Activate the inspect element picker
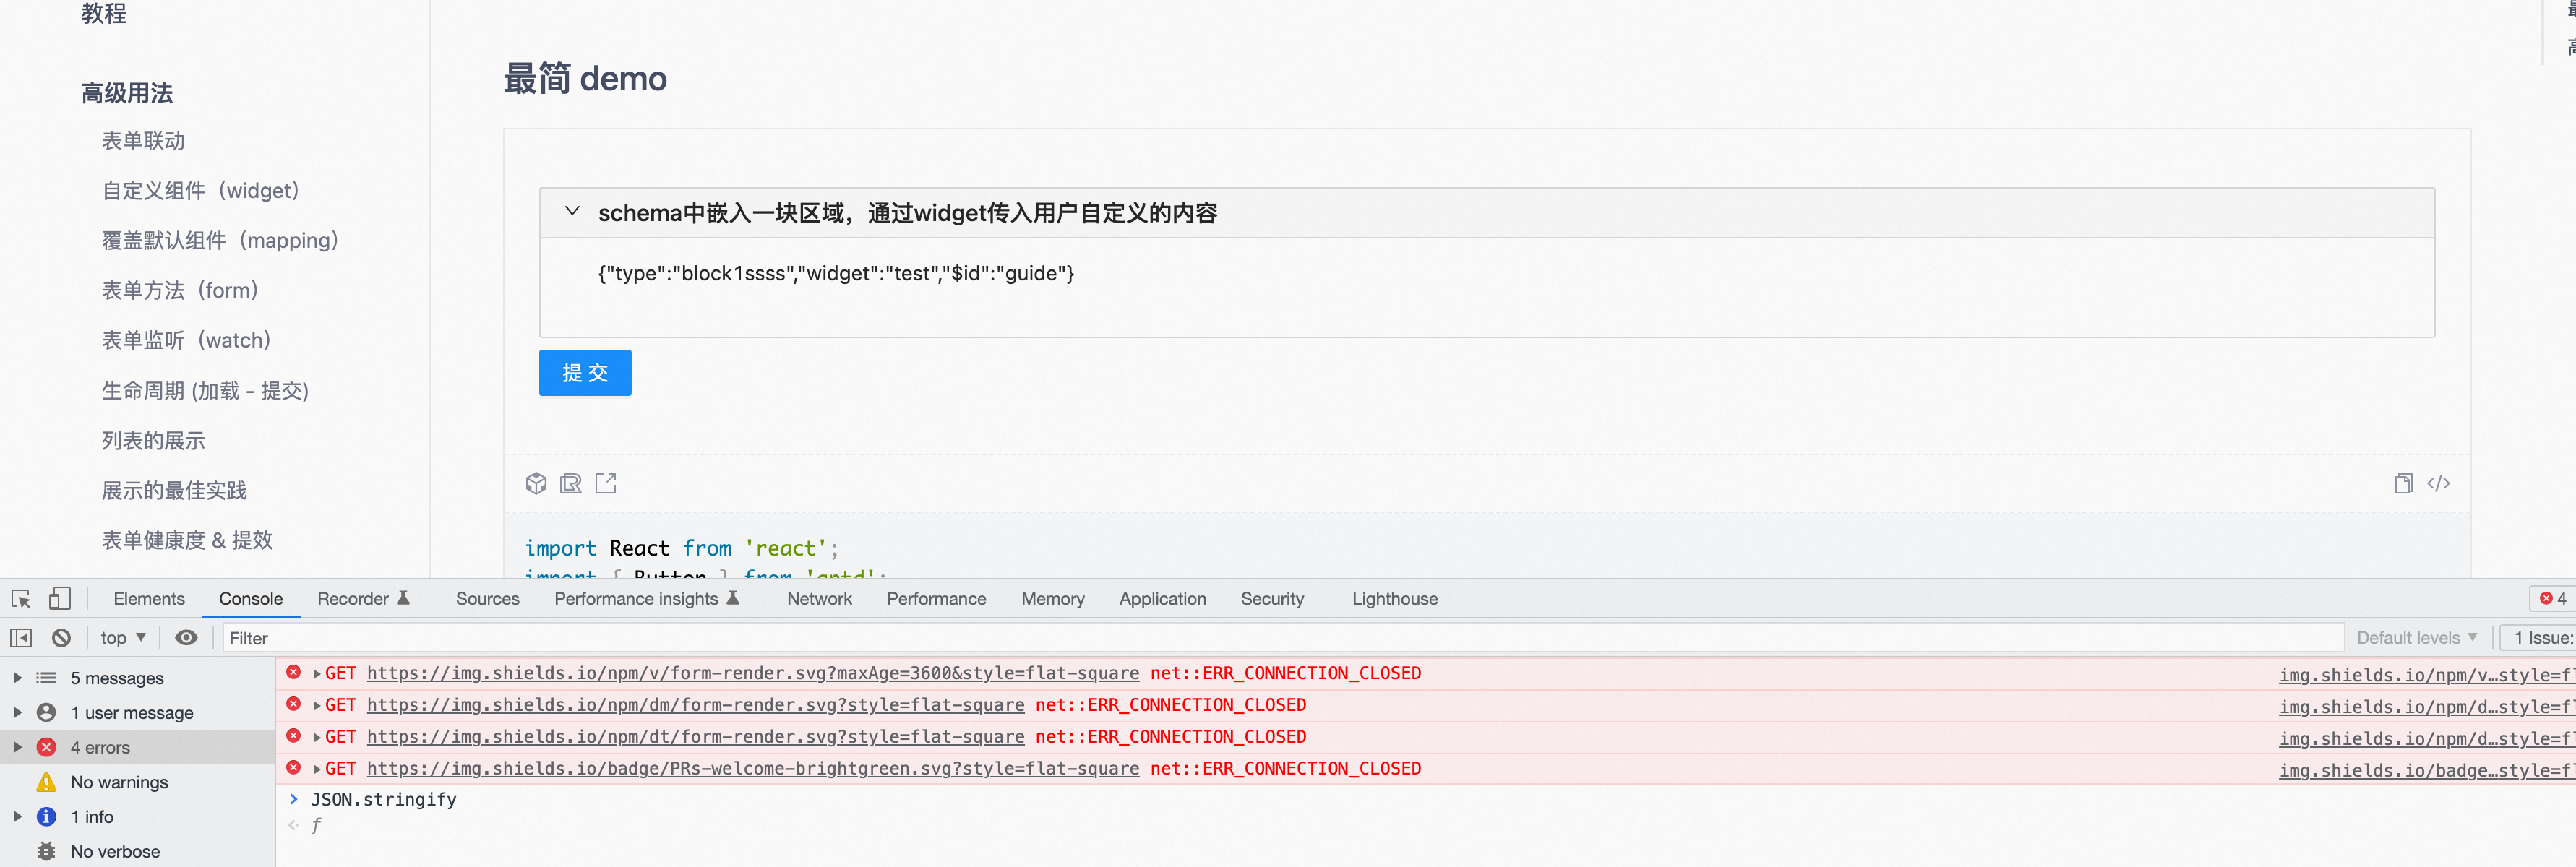Screen dimensions: 2576x867 pos(20,598)
